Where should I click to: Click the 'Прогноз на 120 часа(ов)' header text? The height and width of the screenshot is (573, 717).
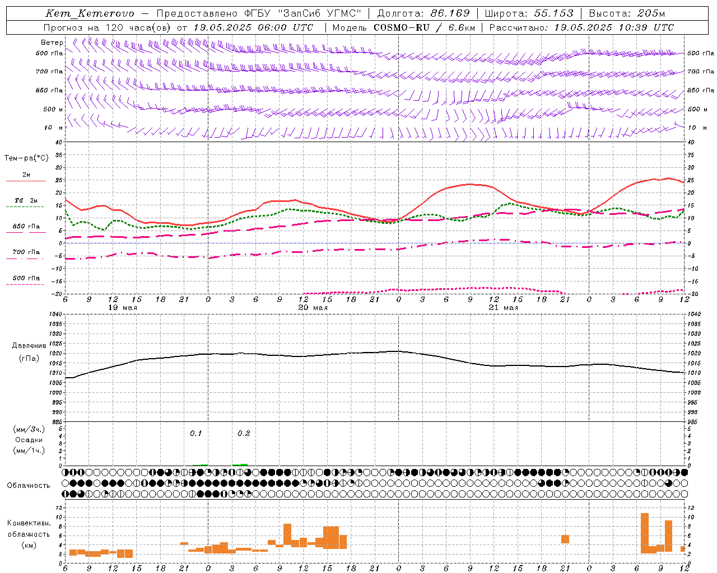tap(108, 27)
